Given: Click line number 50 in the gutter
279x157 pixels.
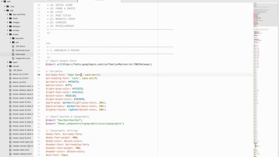Looking at the screenshot, I should coord(39,75).
